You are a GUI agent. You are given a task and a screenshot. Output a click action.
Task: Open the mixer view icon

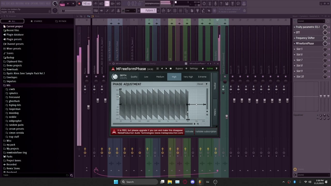[180, 11]
